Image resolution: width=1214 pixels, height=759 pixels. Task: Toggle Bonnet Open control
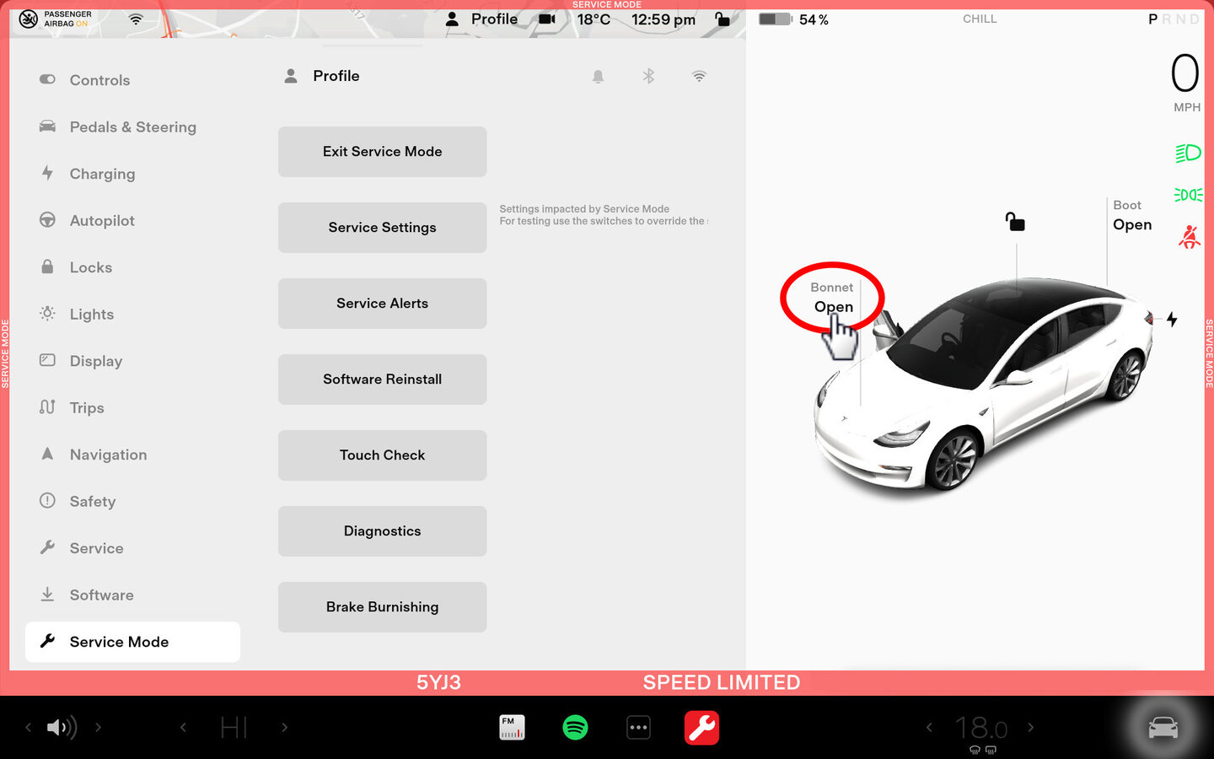coord(833,299)
